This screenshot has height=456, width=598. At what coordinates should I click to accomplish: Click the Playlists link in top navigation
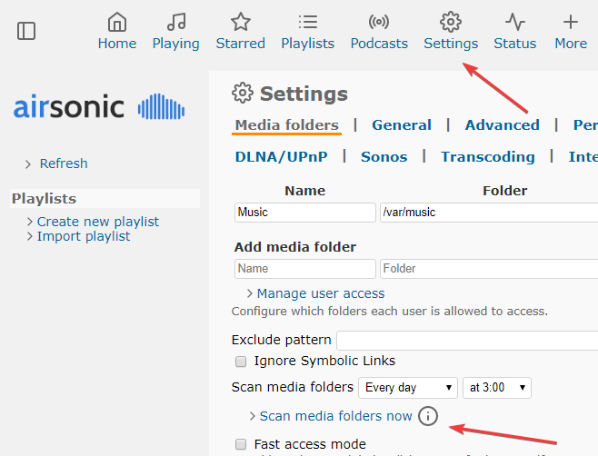click(x=308, y=44)
